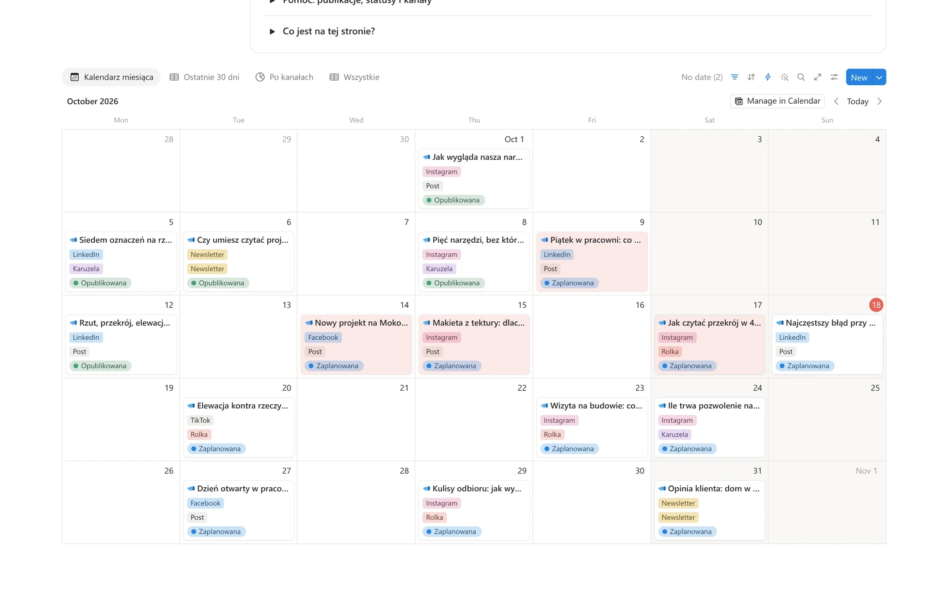Open 'Elewacja kontra rzeczy...' TikTok card

[x=238, y=427]
